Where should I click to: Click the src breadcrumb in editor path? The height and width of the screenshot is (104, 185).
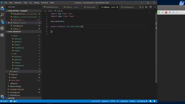point(45,11)
